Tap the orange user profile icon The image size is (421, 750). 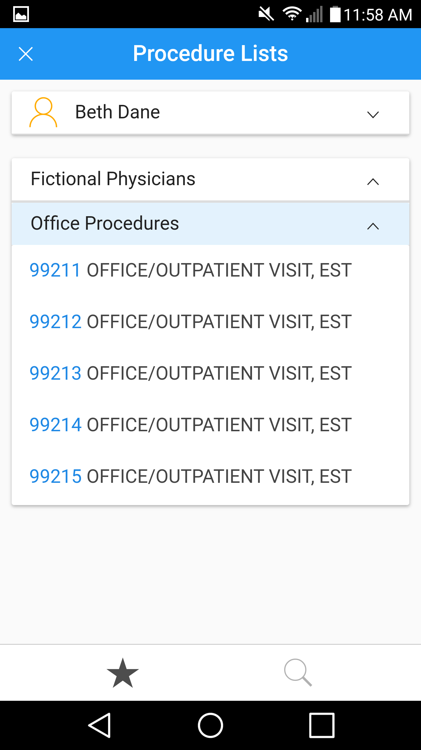tap(43, 112)
